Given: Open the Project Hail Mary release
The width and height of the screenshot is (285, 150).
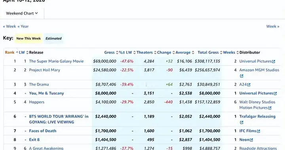Looking at the screenshot, I should (x=44, y=70).
